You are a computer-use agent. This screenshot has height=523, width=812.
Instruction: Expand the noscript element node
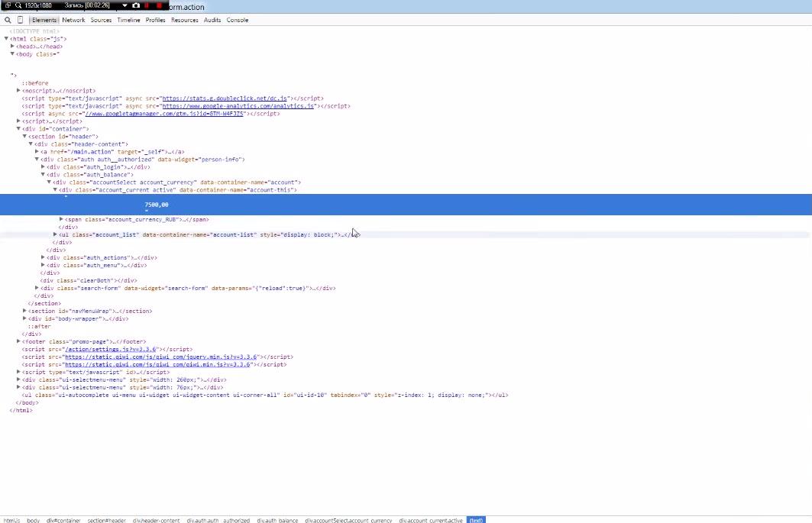[x=18, y=91]
